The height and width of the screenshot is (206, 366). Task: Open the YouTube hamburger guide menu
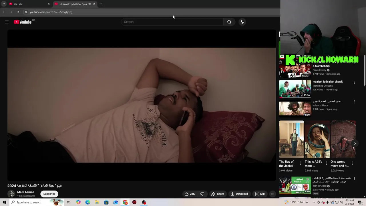(x=7, y=22)
